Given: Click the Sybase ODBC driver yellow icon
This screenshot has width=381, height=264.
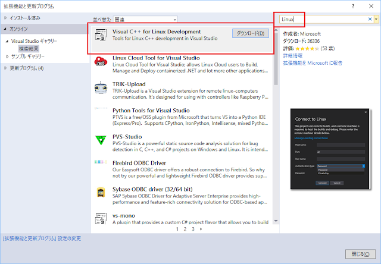Looking at the screenshot, I should (101, 193).
